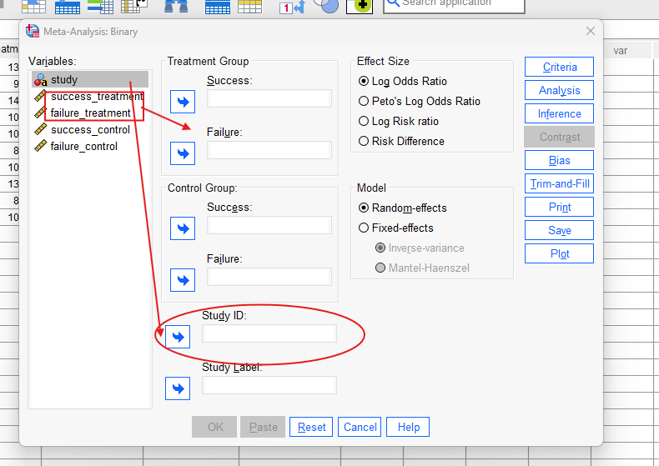The width and height of the screenshot is (659, 466).
Task: Click arrow button beside Treatment Group Failure
Action: [182, 153]
